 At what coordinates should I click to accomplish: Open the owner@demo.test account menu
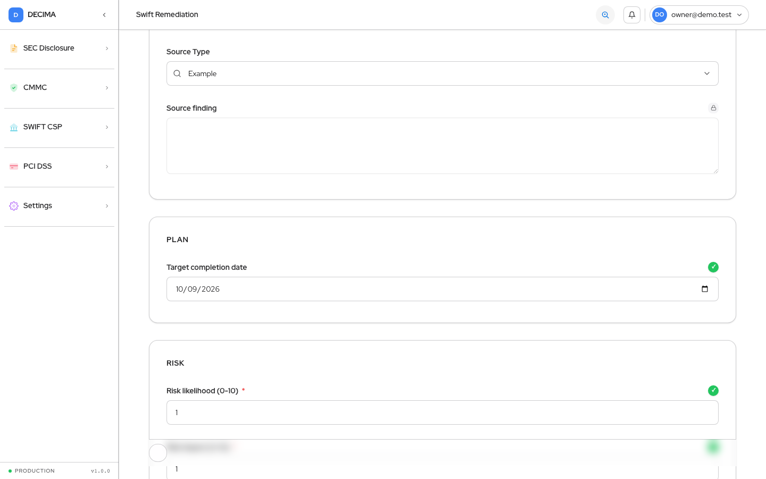[x=699, y=15]
